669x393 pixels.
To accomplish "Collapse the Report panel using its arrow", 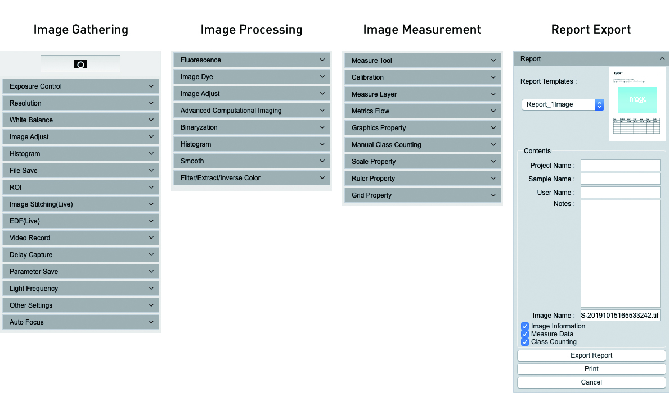I will pos(662,58).
